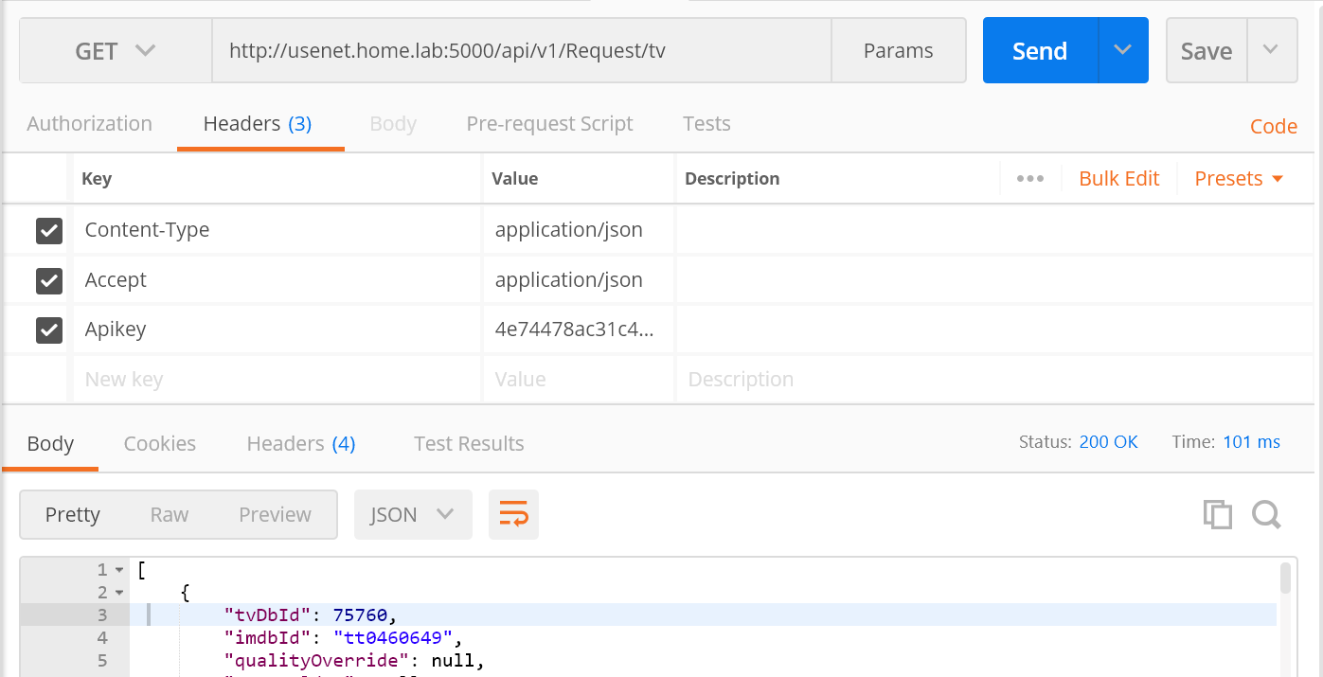Send the request
This screenshot has height=677, width=1323.
1039,50
